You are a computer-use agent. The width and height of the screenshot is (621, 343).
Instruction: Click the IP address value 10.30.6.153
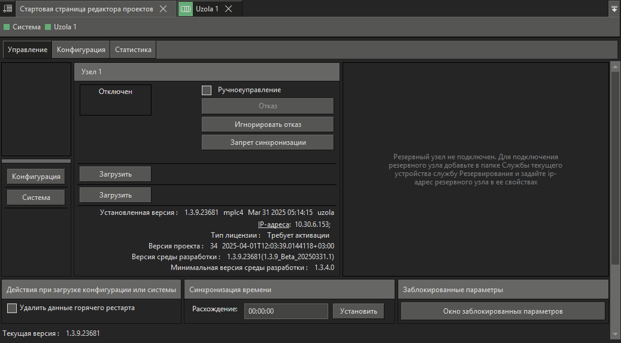[x=313, y=224]
